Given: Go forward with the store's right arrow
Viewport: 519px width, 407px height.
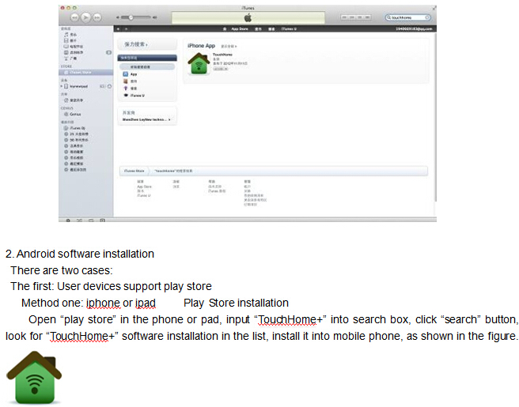Looking at the screenshot, I should click(126, 29).
